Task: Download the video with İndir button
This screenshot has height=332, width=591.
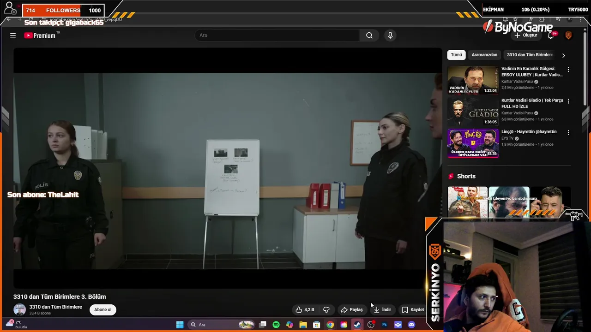Action: [382, 309]
